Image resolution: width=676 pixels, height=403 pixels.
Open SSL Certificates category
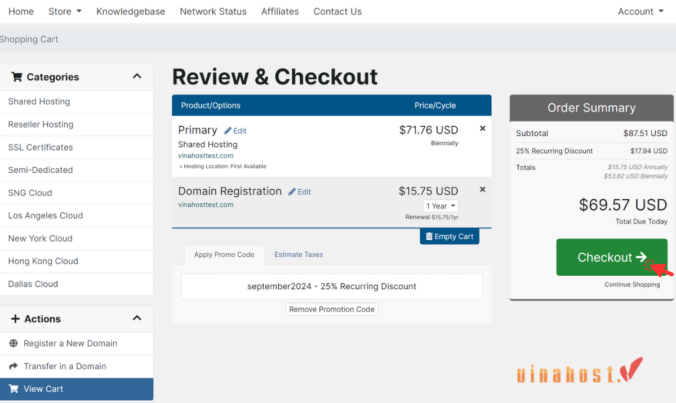[77, 147]
